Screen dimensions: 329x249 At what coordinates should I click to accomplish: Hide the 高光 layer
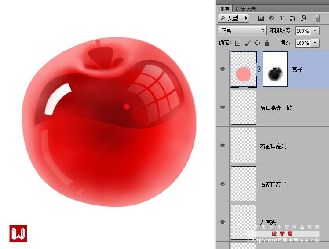click(223, 69)
